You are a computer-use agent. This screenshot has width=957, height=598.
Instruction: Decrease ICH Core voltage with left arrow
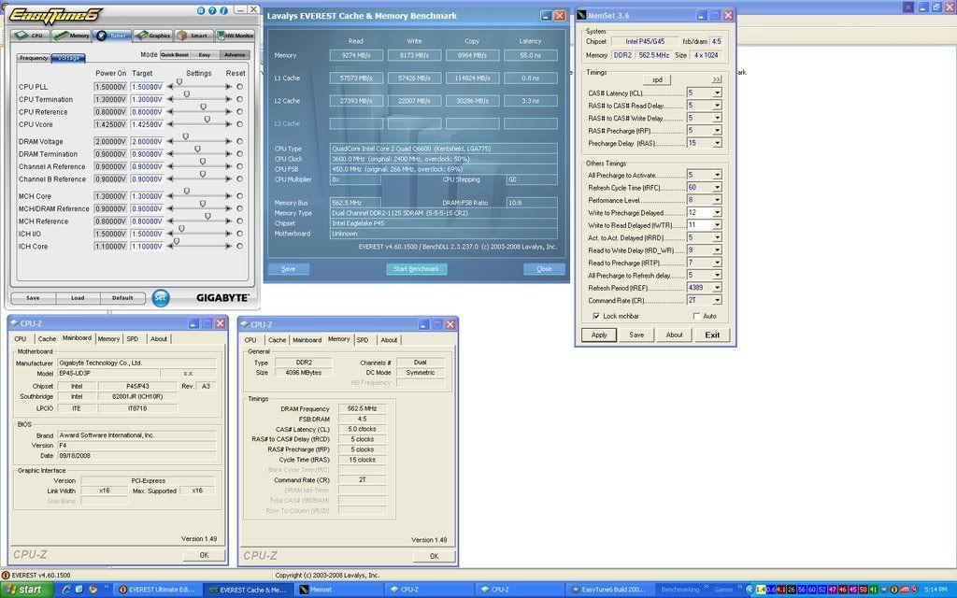point(170,247)
